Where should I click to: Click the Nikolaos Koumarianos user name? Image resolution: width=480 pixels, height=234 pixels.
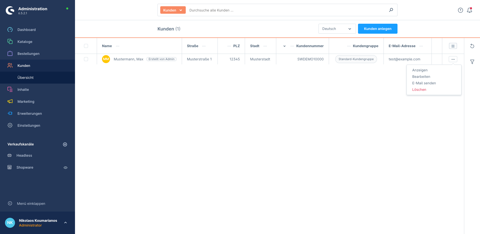[38, 221]
